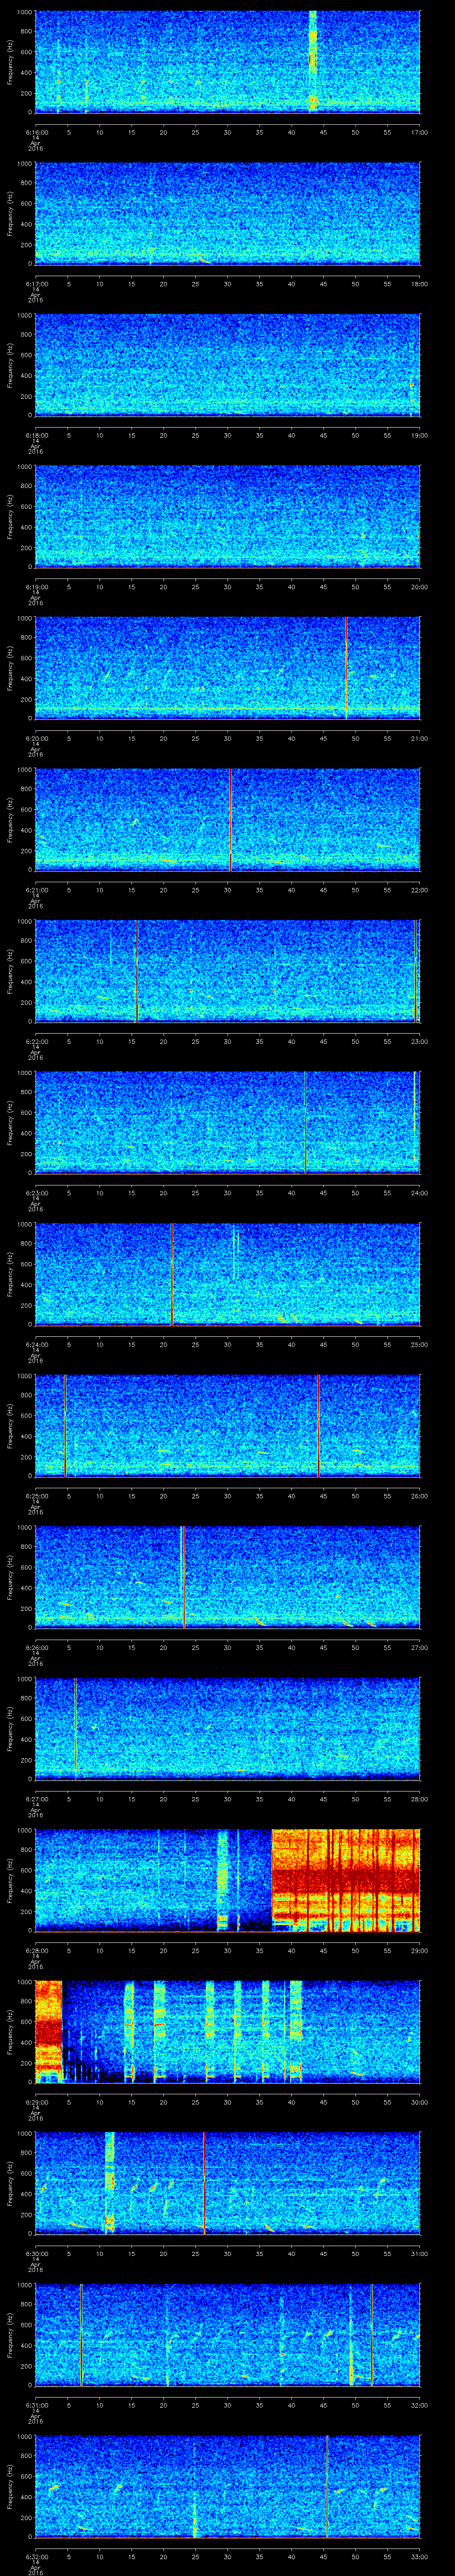This screenshot has width=455, height=2576.
Task: Select the spectrogram panel starting at 6:17:00
Action: pos(227,213)
